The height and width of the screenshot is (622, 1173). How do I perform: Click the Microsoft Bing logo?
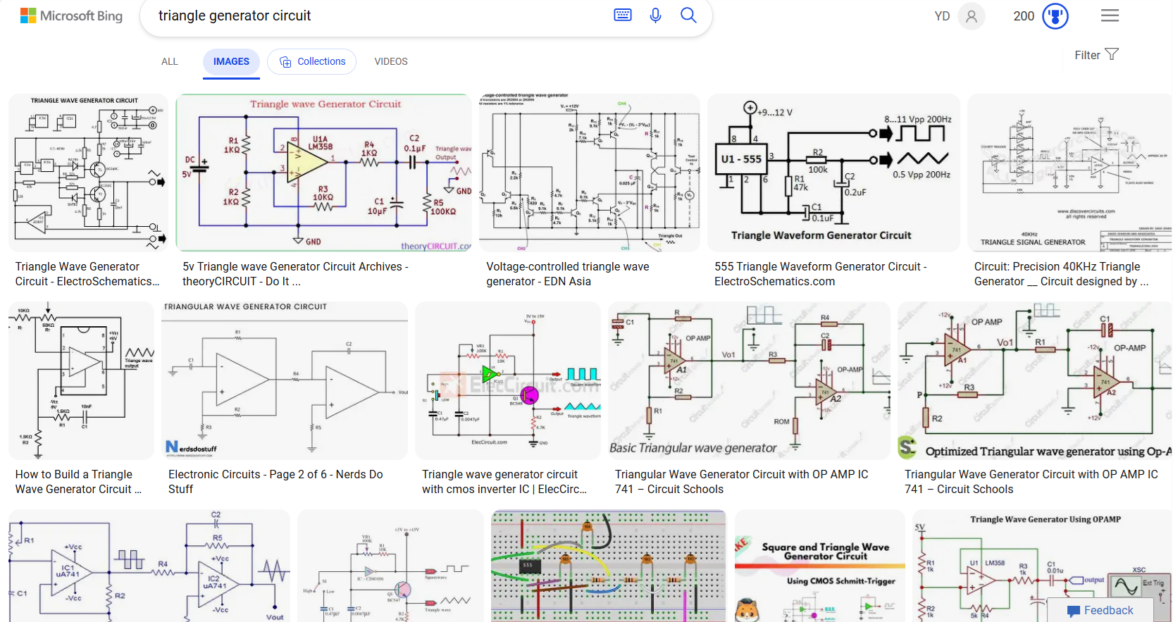coord(71,15)
